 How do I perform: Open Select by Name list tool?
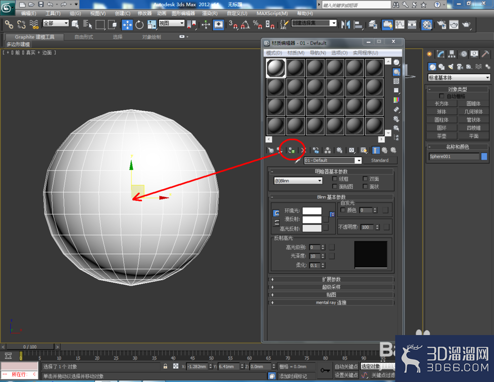(87, 25)
